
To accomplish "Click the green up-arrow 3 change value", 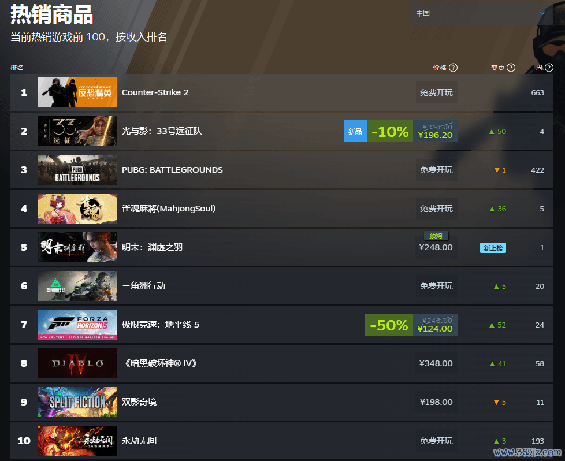I will [x=500, y=441].
